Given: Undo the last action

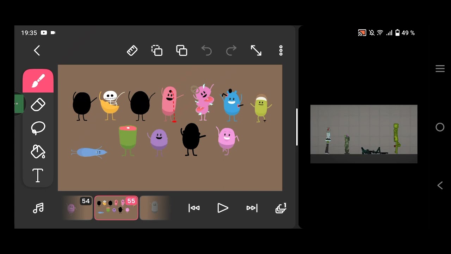Looking at the screenshot, I should (206, 50).
